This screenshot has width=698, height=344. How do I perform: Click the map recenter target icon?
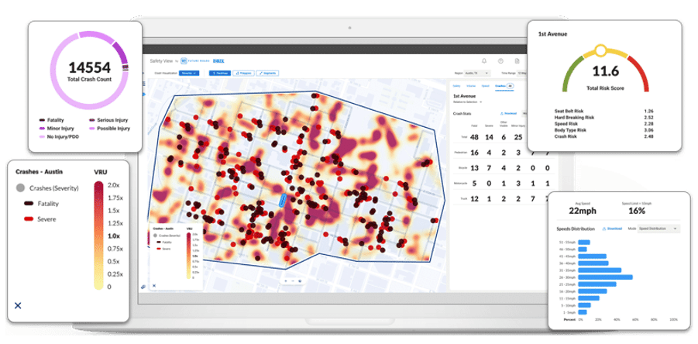pos(300,280)
